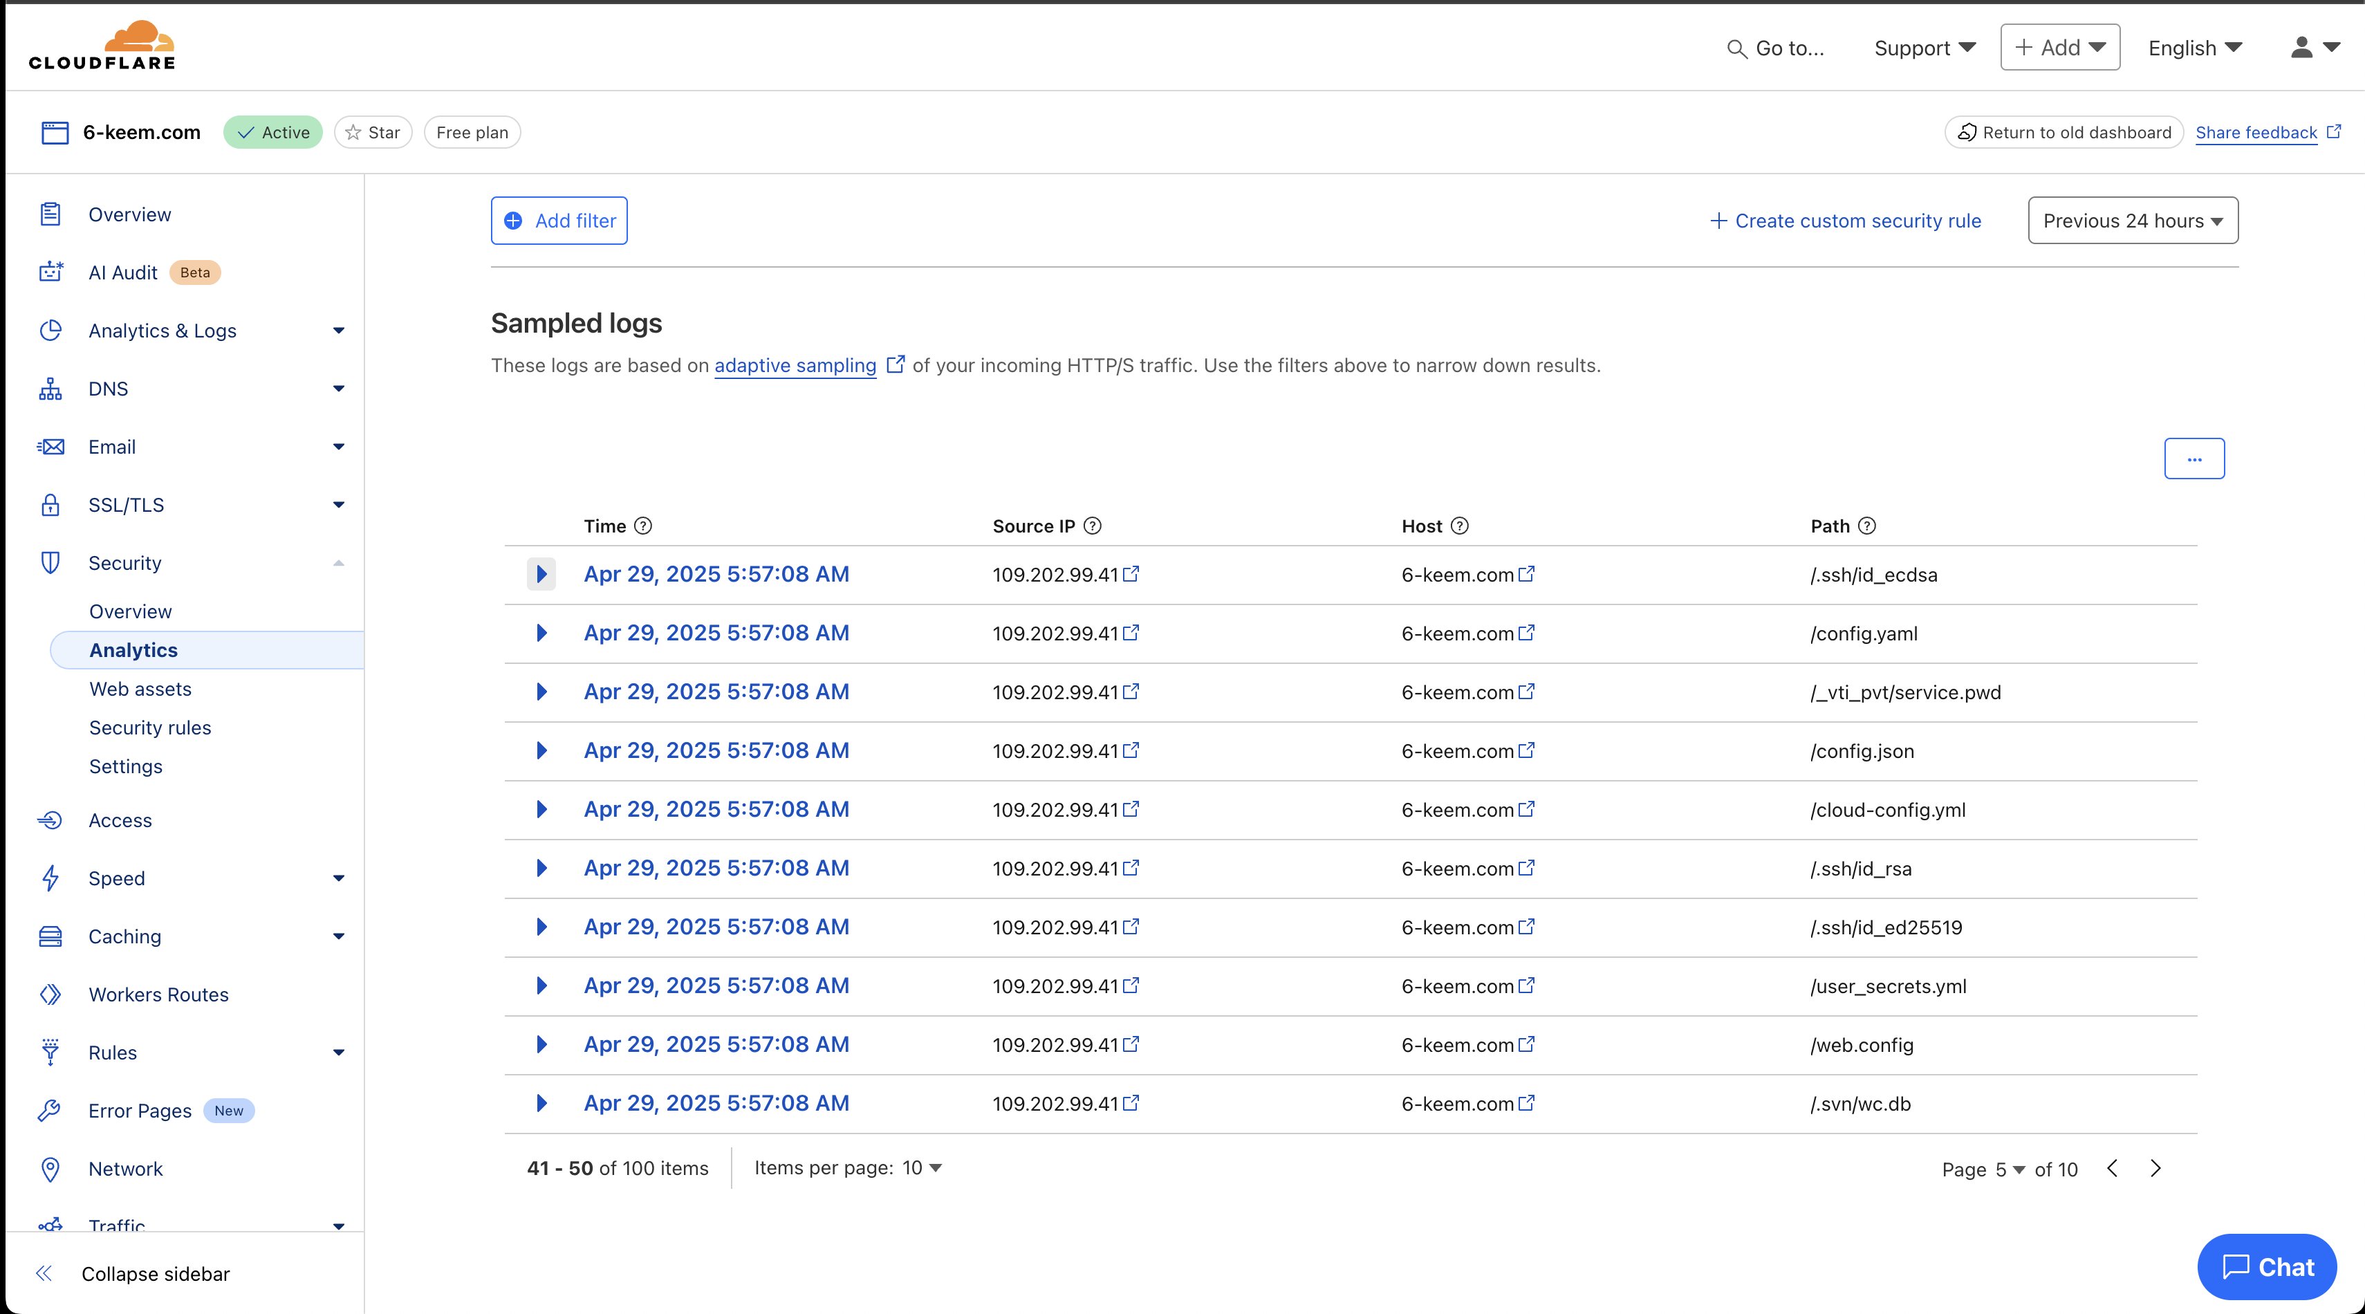
Task: Go to the previous page of logs
Action: tap(2113, 1168)
